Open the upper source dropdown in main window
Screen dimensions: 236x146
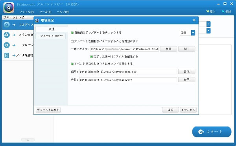click(x=208, y=24)
